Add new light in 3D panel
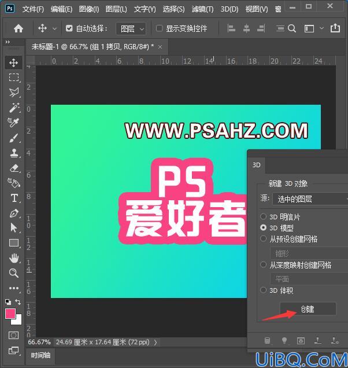Viewport: 348px width, 368px height. [x=284, y=340]
